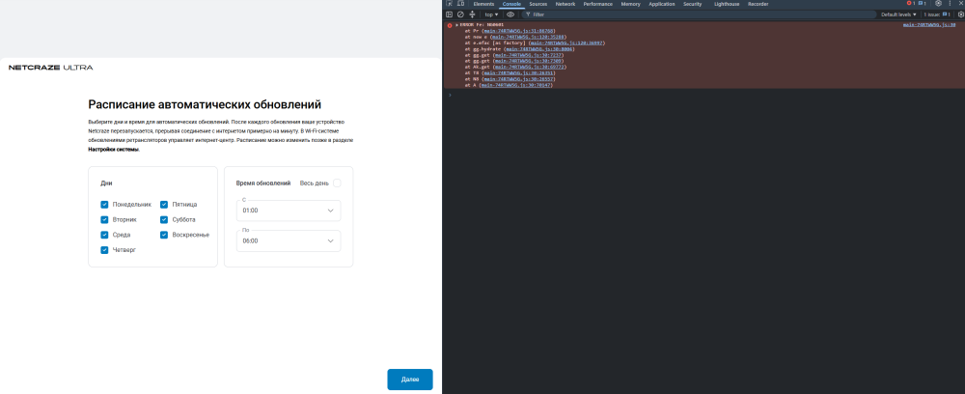
Task: Open the Default levels dropdown
Action: click(x=898, y=14)
